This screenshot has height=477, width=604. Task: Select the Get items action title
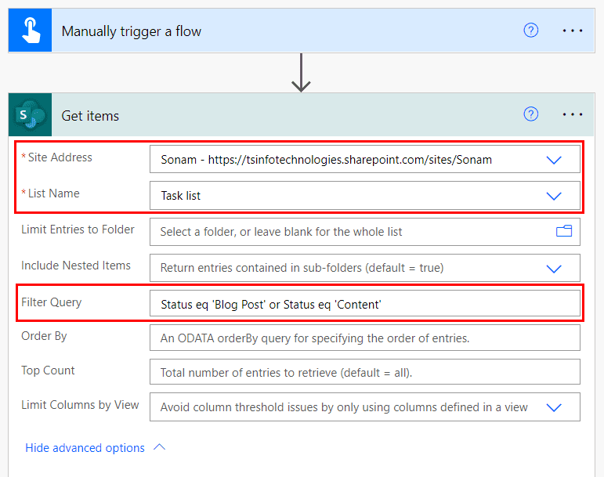pyautogui.click(x=90, y=115)
